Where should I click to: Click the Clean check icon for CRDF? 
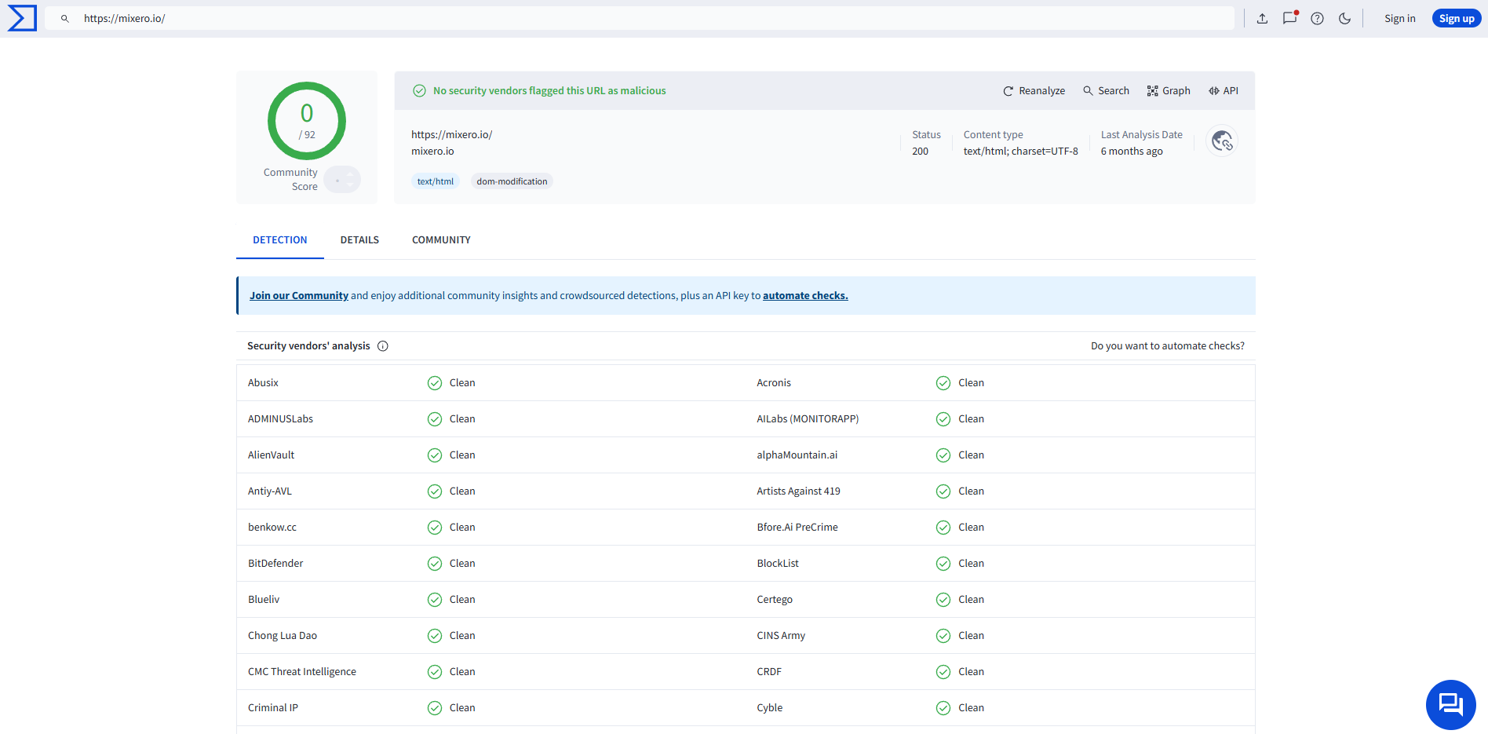pyautogui.click(x=943, y=672)
